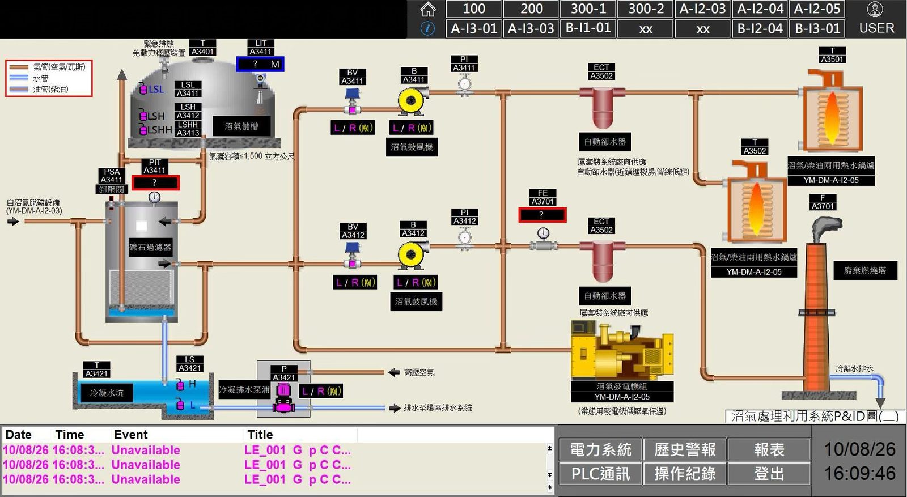Click pressure gauge PI A3411 icon
907x497 pixels.
(x=464, y=85)
